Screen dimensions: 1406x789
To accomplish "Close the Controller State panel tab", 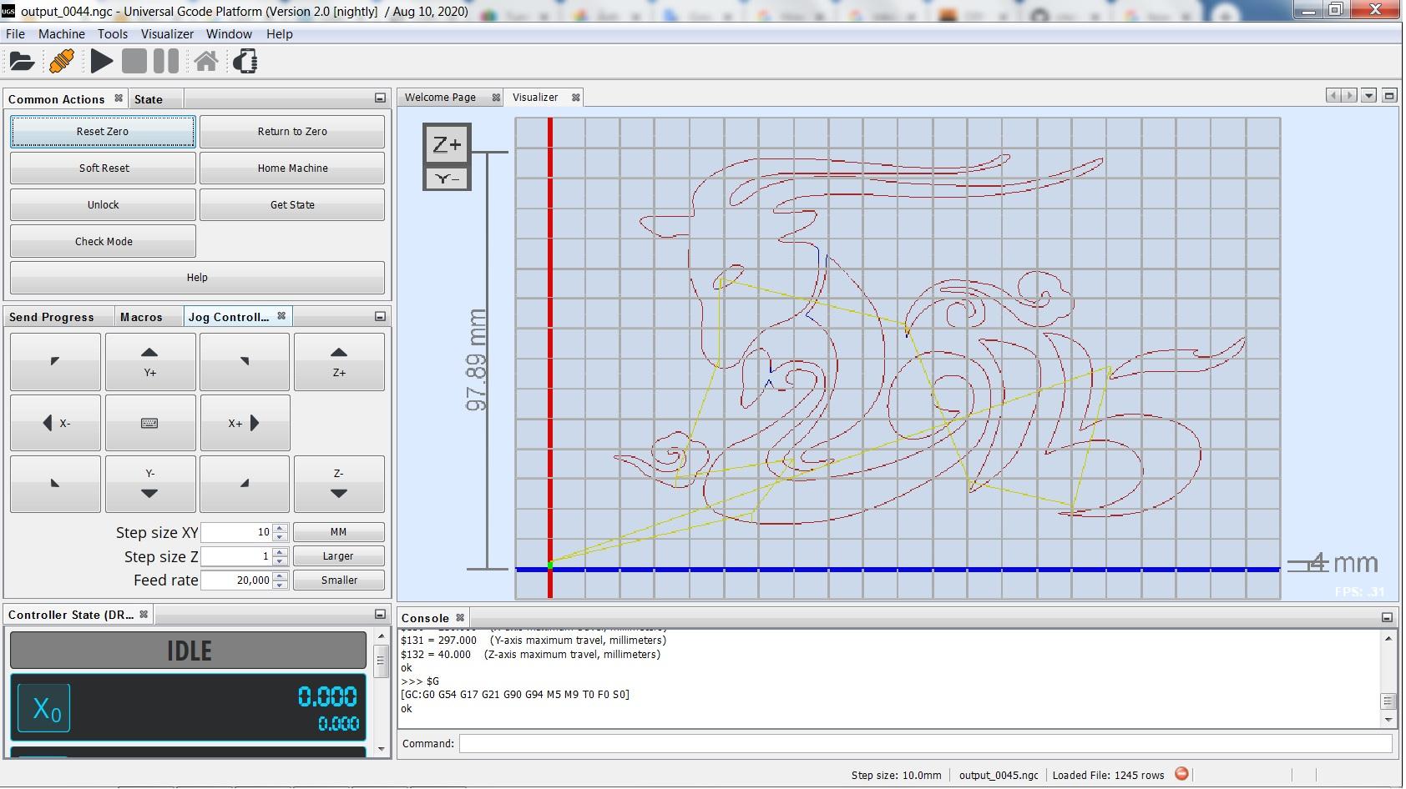I will click(144, 615).
